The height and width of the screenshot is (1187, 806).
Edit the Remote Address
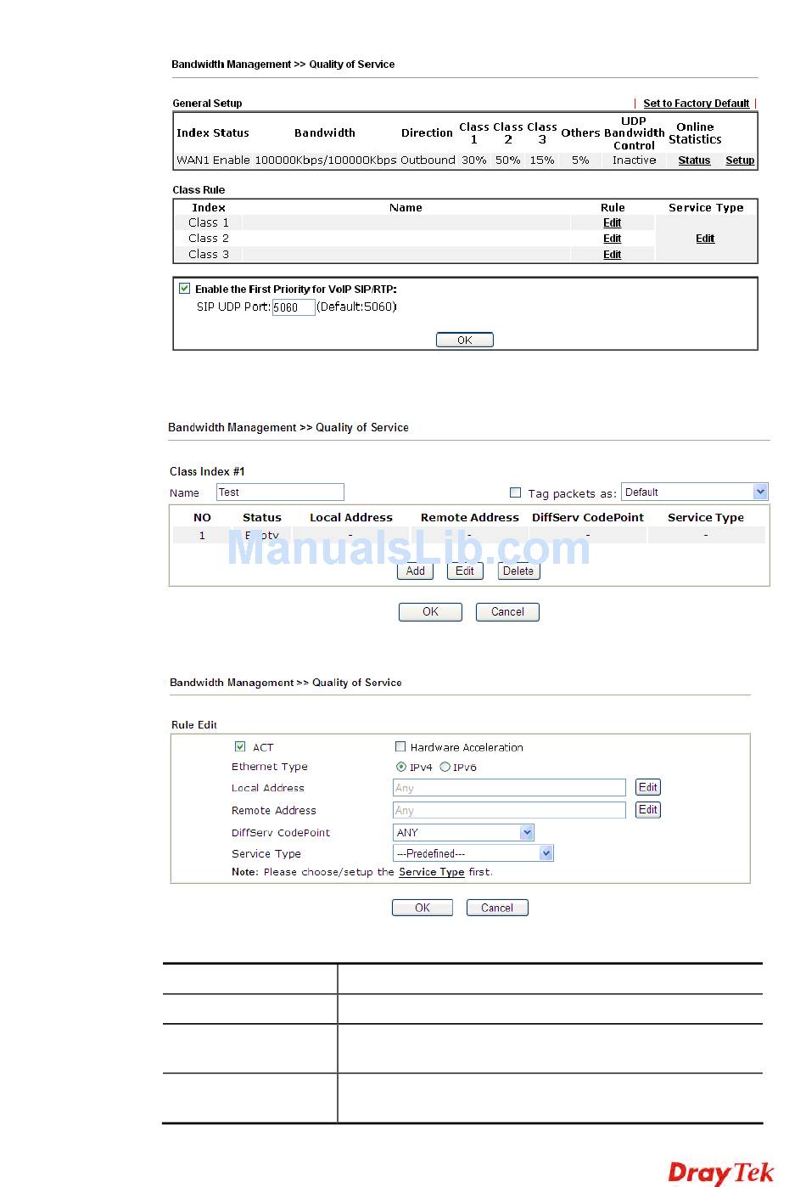pos(648,810)
